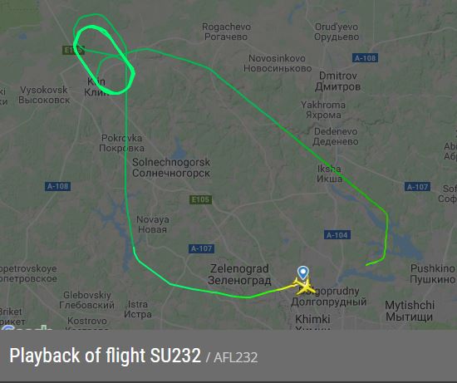The width and height of the screenshot is (457, 383).
Task: Select the Solnechnogorsk map label
Action: (x=171, y=168)
